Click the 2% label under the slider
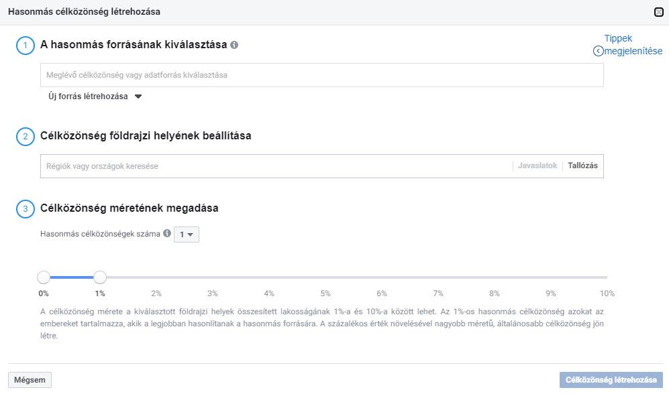The height and width of the screenshot is (394, 669). point(156,293)
